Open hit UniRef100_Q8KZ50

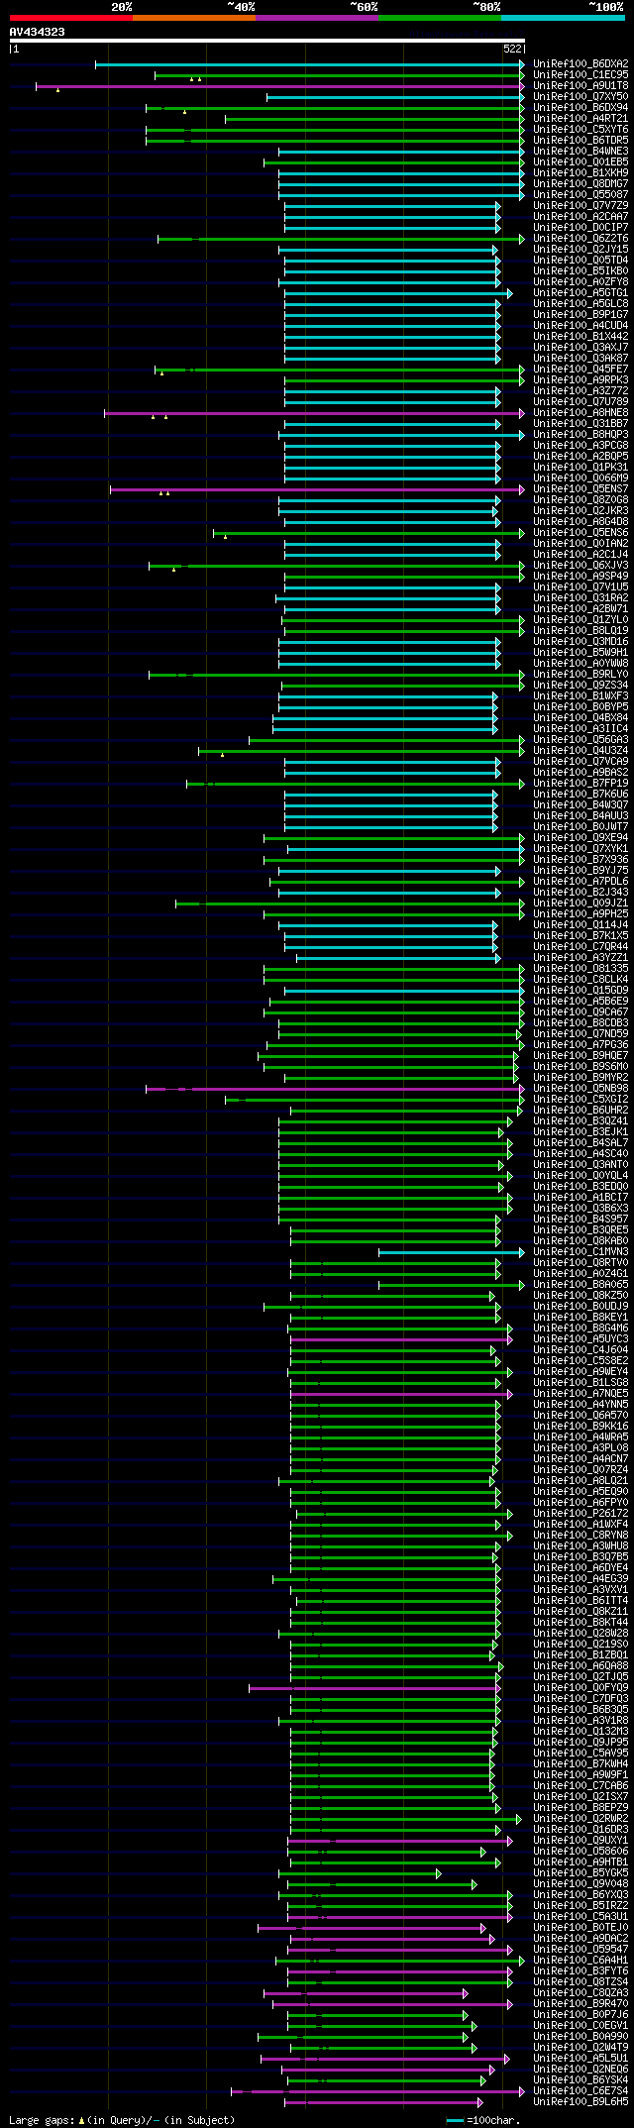click(x=581, y=1296)
